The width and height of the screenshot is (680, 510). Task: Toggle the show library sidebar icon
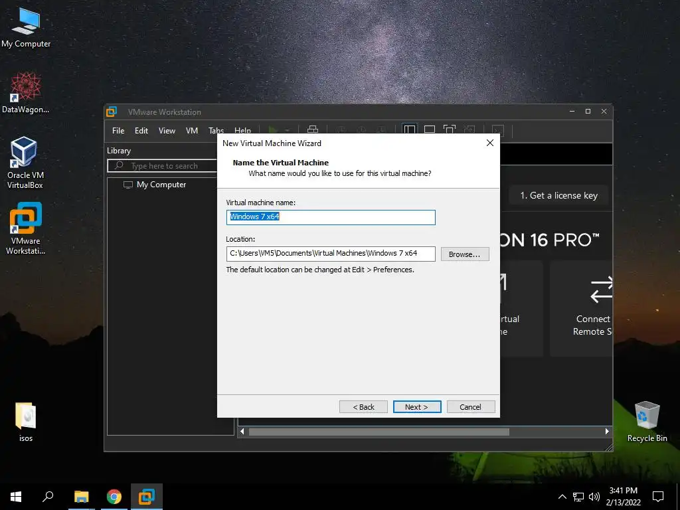[x=409, y=129]
